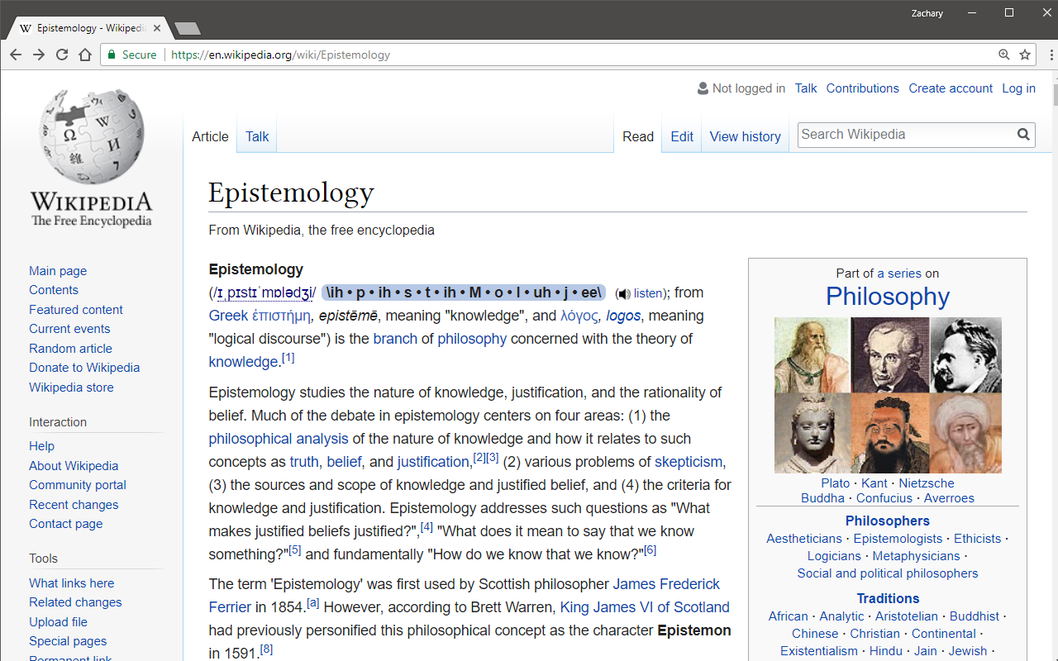Click the large Philosophy infobox heading
This screenshot has height=661, width=1058.
888,297
